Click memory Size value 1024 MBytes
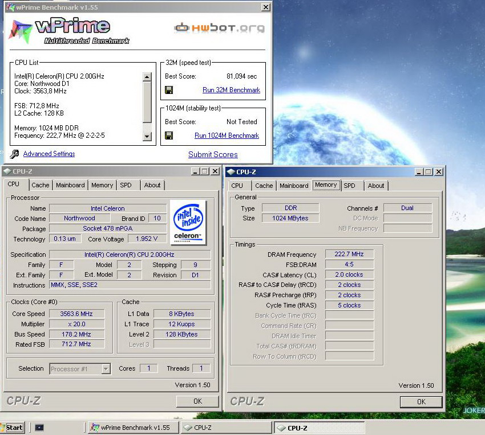This screenshot has height=435, width=485. coord(290,218)
